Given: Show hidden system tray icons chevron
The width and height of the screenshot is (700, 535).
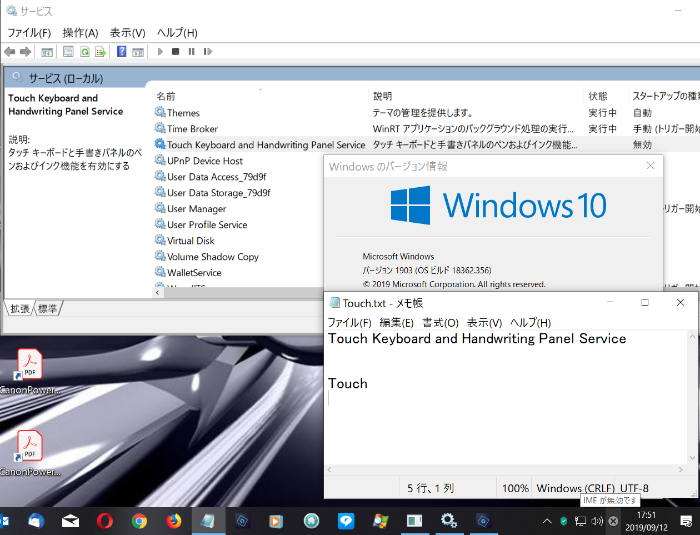Looking at the screenshot, I should [547, 521].
